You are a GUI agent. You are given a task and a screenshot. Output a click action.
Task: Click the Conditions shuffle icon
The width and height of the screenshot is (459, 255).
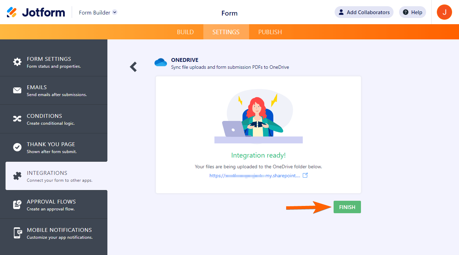click(17, 119)
